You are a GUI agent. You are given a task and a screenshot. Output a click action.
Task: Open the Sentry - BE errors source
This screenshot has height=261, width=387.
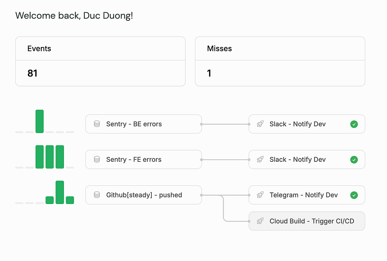[x=143, y=124]
